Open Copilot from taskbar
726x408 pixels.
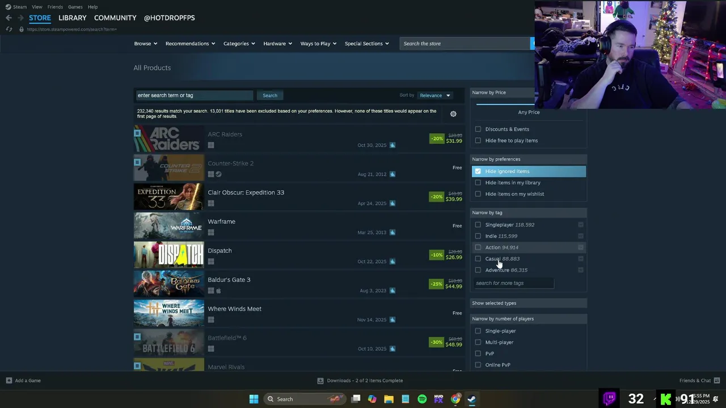pyautogui.click(x=372, y=399)
